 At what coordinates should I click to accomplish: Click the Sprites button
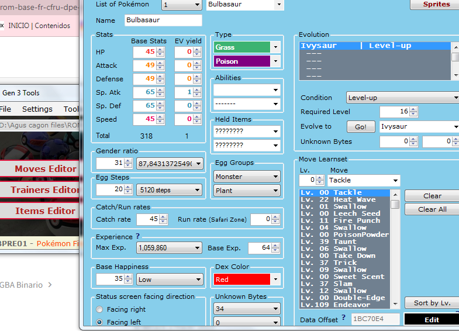(433, 5)
